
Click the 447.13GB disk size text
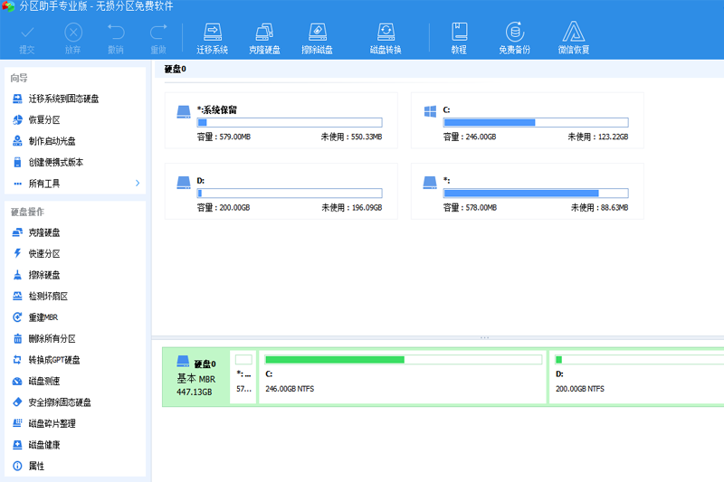click(195, 392)
